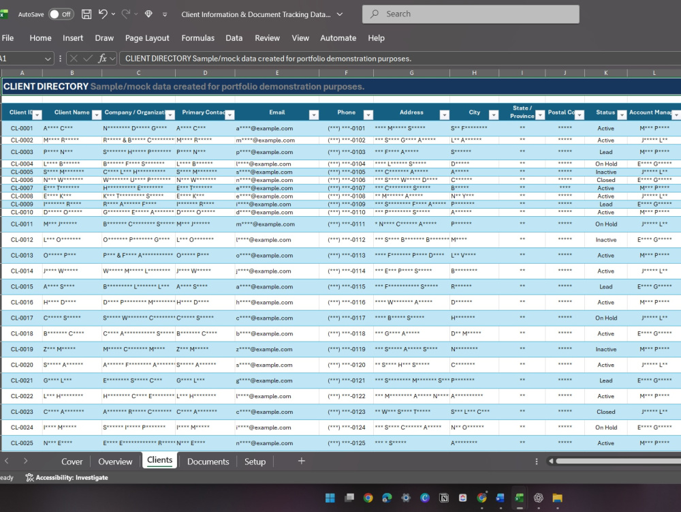
Task: Open the Page Layout tab
Action: (147, 38)
